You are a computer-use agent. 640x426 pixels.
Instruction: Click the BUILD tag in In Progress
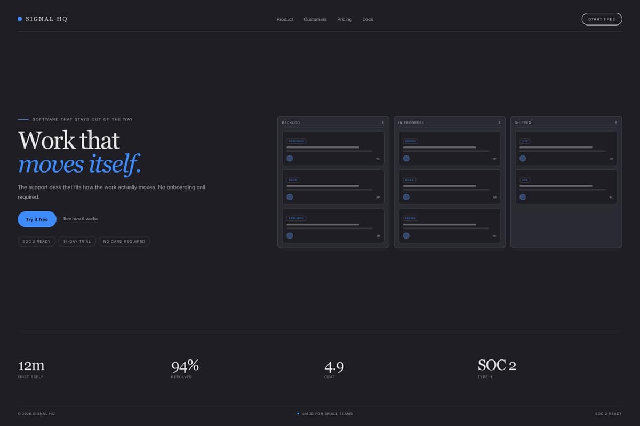click(x=410, y=180)
